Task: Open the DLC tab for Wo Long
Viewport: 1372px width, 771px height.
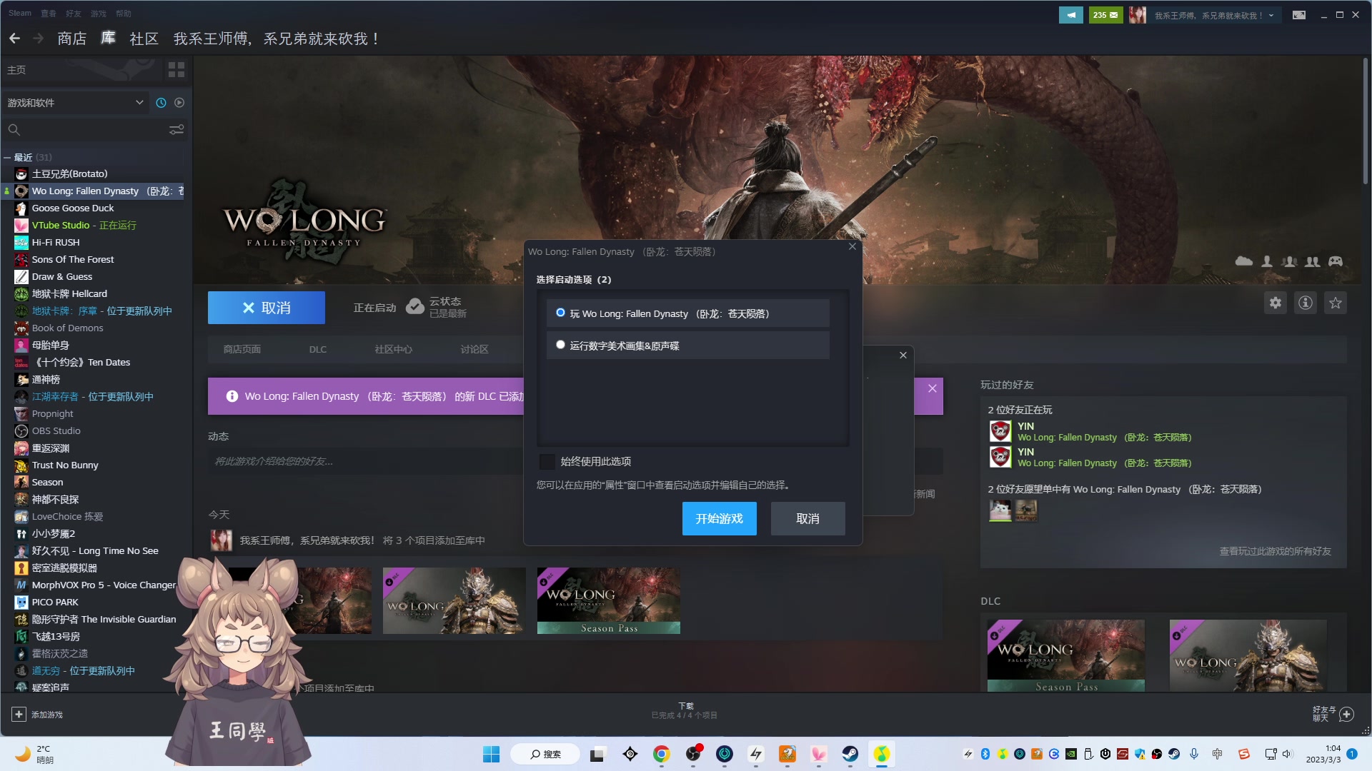Action: pyautogui.click(x=318, y=350)
